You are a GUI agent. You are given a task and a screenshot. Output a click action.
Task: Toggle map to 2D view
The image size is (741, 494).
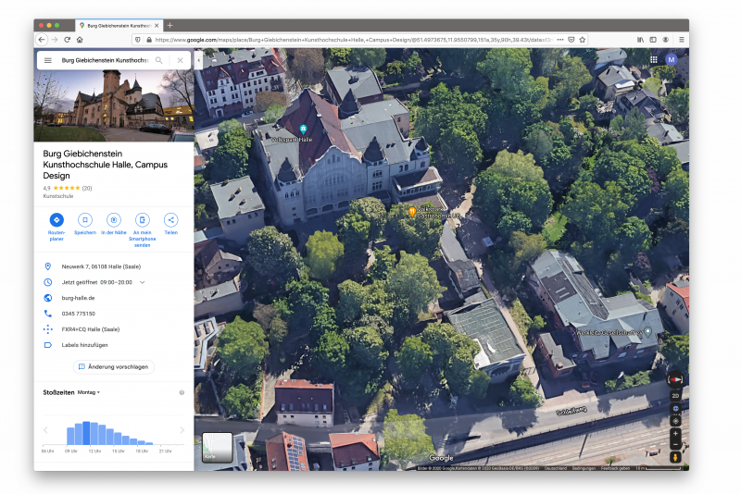click(x=675, y=395)
